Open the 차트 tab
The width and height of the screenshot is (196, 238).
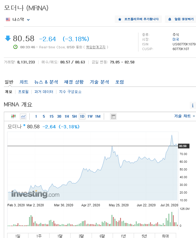pyautogui.click(x=24, y=82)
